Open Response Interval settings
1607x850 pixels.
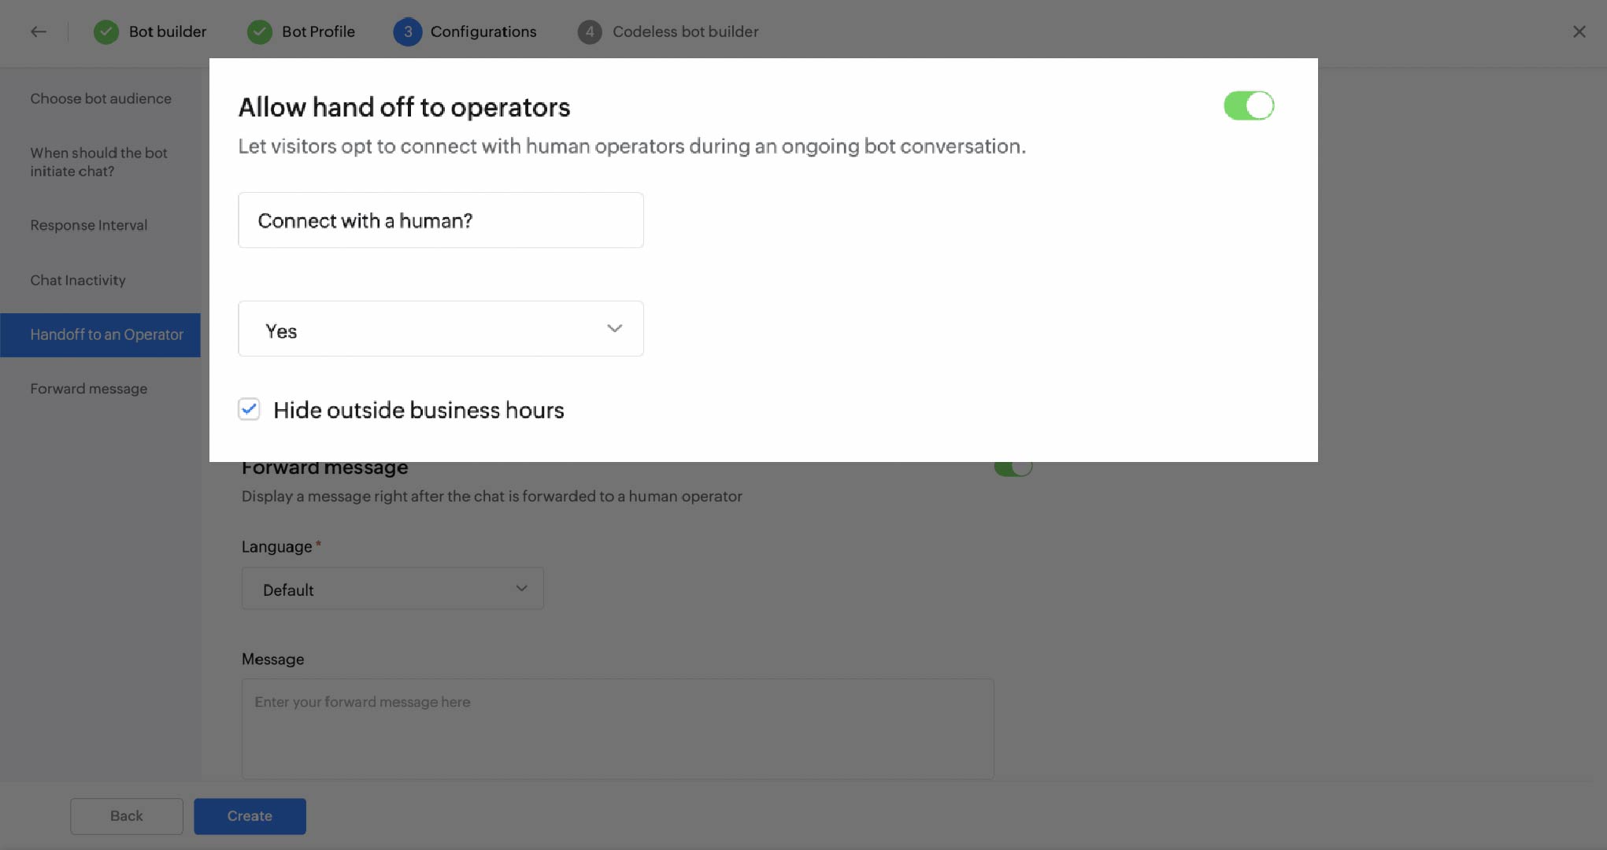click(x=88, y=225)
